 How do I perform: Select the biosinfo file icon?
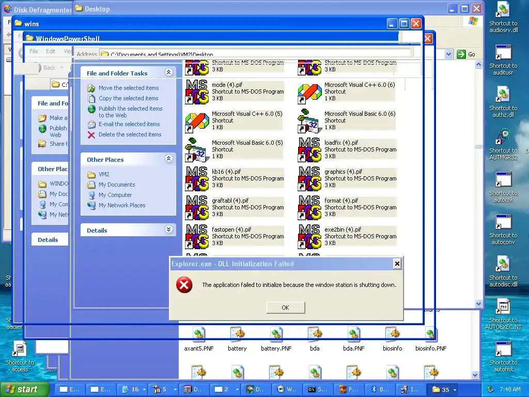[x=393, y=334]
